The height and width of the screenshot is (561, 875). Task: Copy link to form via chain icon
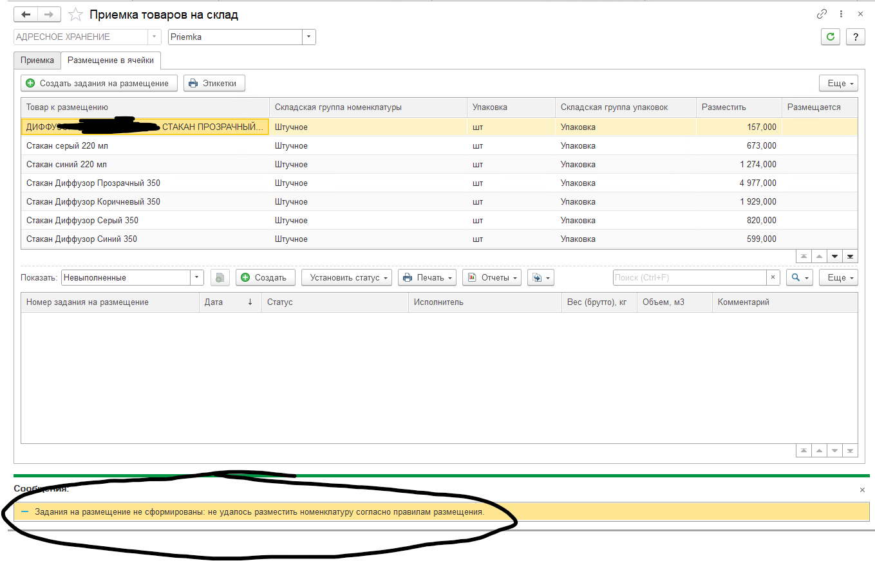coord(822,14)
